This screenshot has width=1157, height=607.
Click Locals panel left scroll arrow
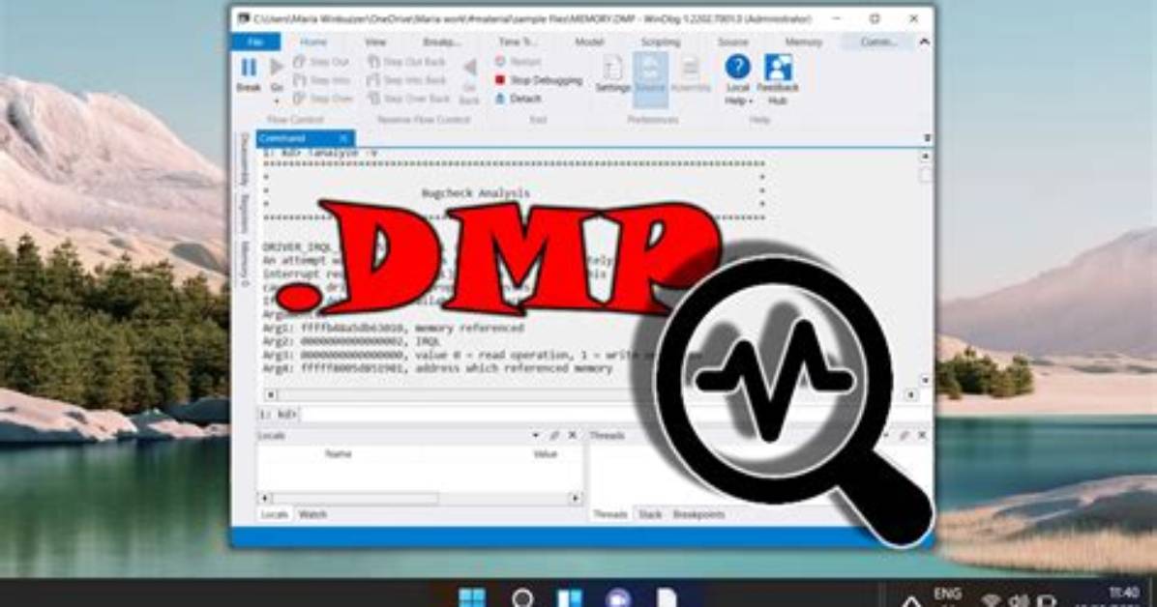tap(266, 499)
